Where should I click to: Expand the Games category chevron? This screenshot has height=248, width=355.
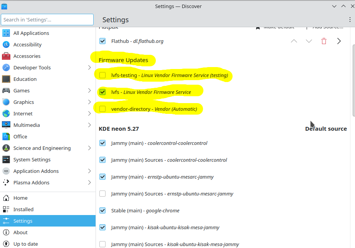(89, 91)
